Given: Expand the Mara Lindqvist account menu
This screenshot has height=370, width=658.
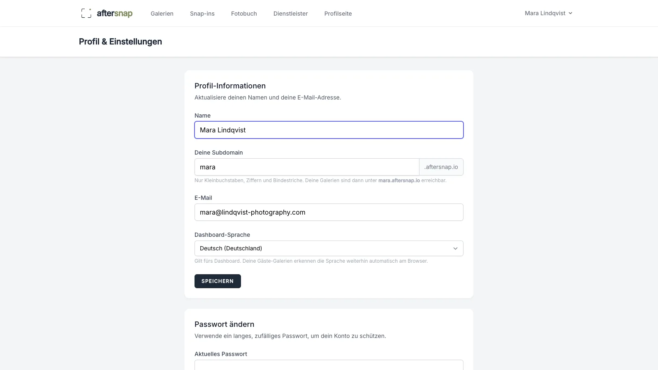Looking at the screenshot, I should (x=549, y=13).
